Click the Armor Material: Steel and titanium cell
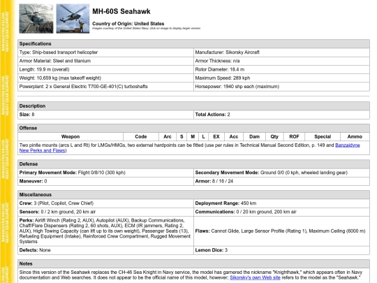 pyautogui.click(x=105, y=61)
